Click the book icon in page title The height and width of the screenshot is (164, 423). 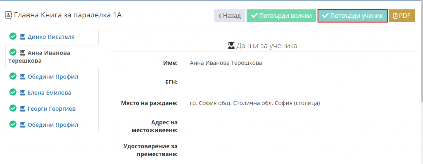(x=9, y=15)
